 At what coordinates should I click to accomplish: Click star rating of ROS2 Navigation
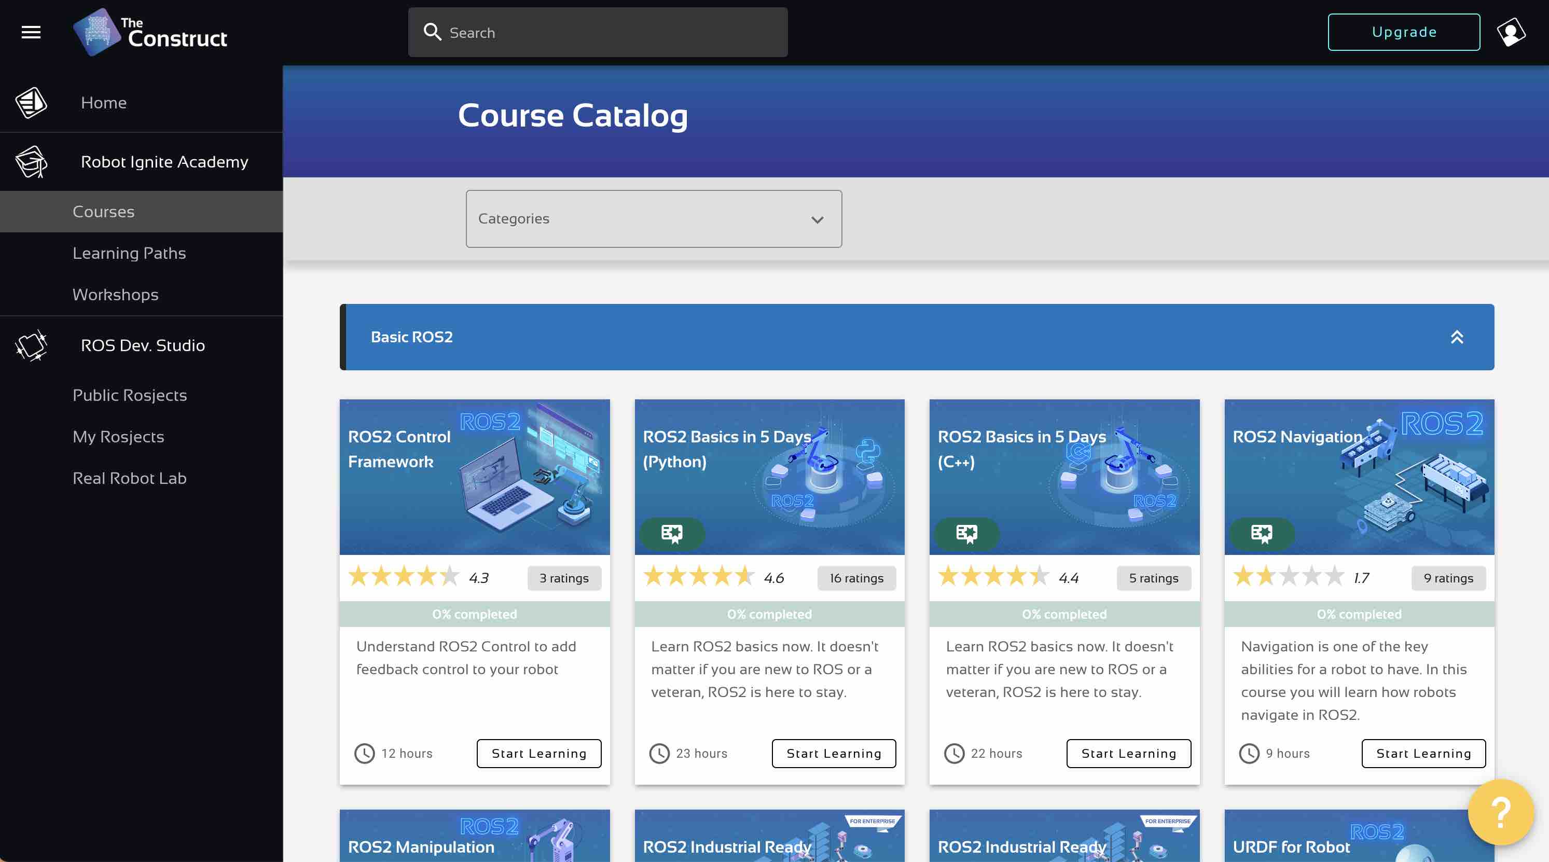tap(1289, 576)
